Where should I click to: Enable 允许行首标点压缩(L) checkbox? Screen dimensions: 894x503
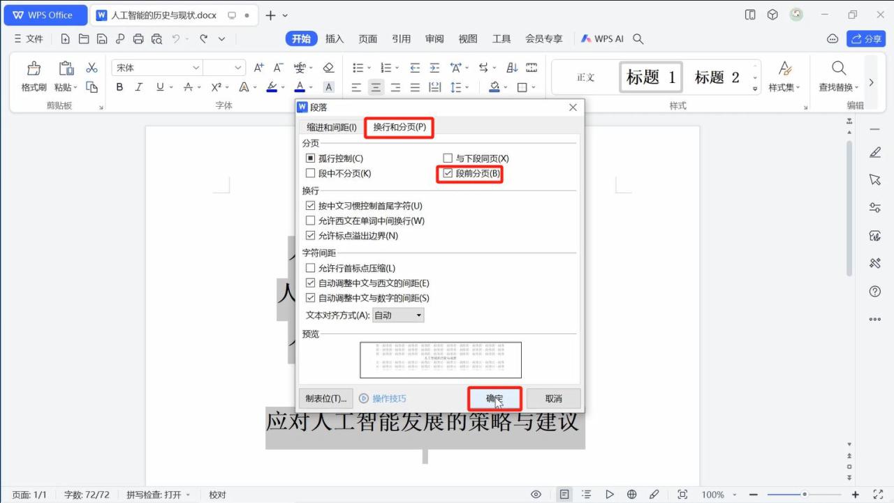[311, 268]
